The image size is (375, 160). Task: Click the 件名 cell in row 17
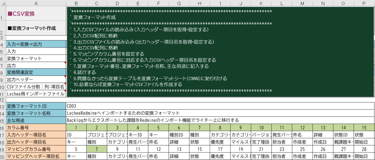click(302, 135)
